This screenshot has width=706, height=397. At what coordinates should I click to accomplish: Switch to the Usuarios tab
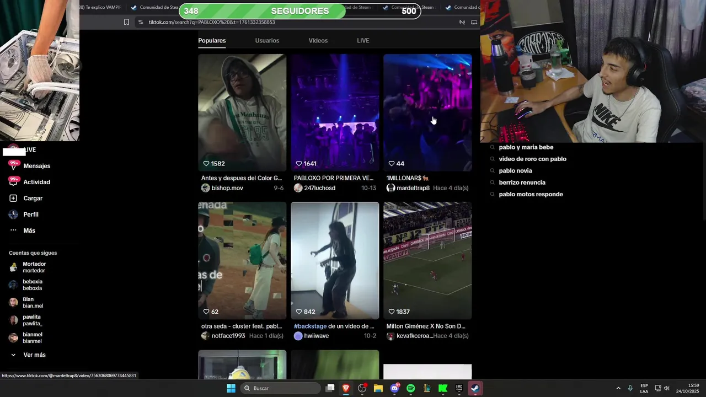point(267,41)
